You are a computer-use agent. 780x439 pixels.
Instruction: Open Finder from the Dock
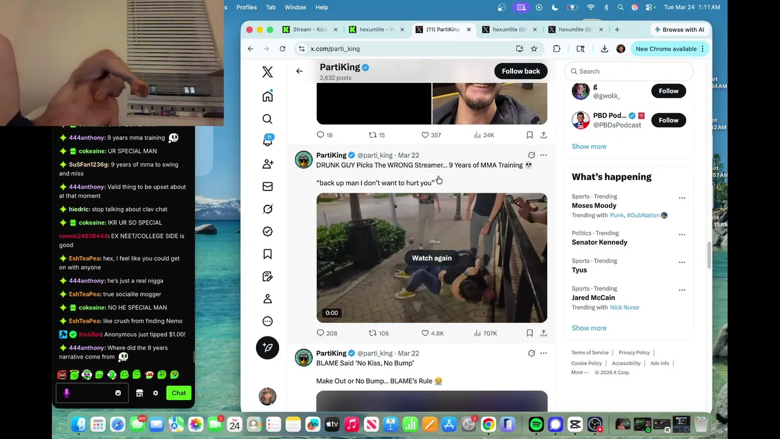[79, 424]
